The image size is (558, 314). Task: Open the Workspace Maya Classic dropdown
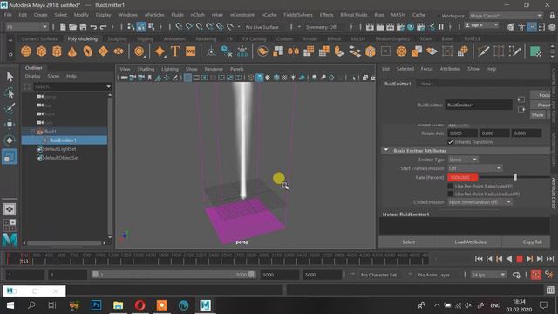point(506,16)
